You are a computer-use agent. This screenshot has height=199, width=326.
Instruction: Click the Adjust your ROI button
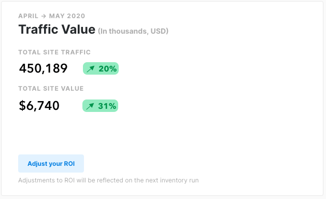(x=51, y=163)
